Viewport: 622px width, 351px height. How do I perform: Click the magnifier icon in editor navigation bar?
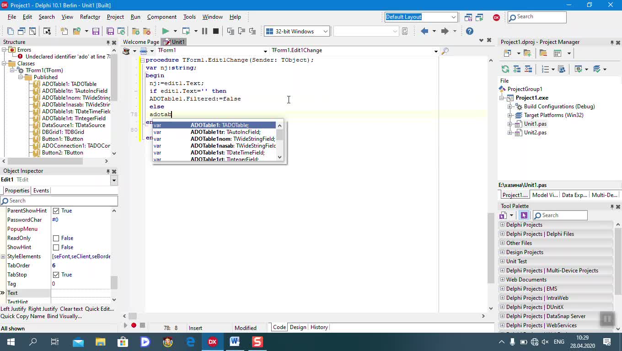(445, 51)
